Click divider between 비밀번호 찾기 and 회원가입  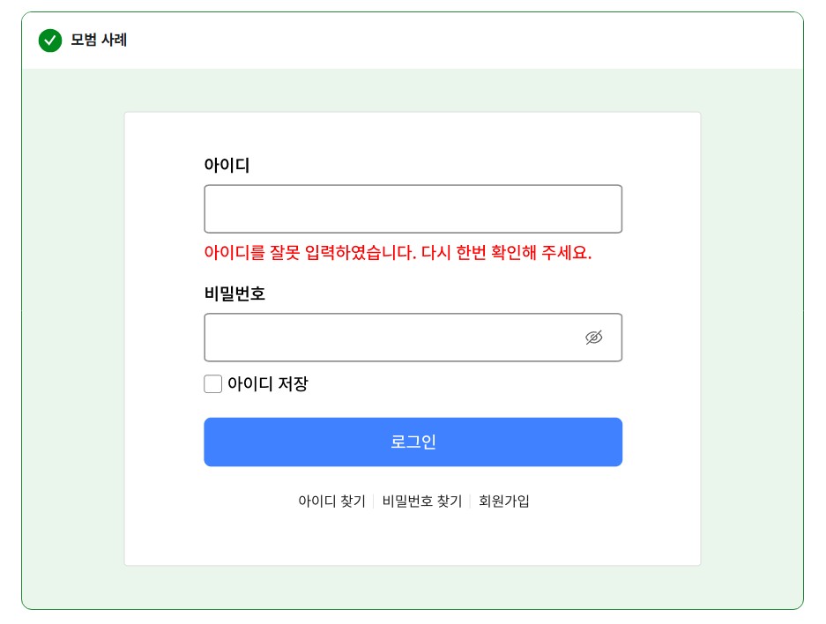pyautogui.click(x=470, y=501)
